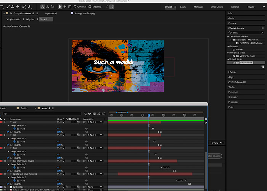Screen dimensions: 267x191
Task: Click the Opacity stopwatch on dist layer
Action: coord(8,132)
